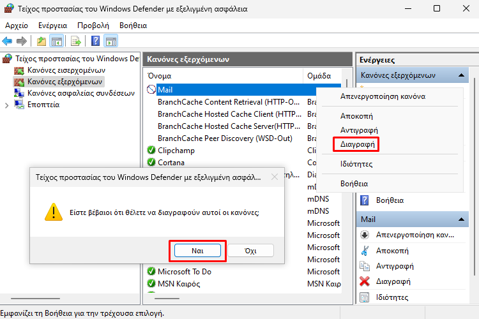Choose Αντιγραφή in the context menu

tap(359, 130)
